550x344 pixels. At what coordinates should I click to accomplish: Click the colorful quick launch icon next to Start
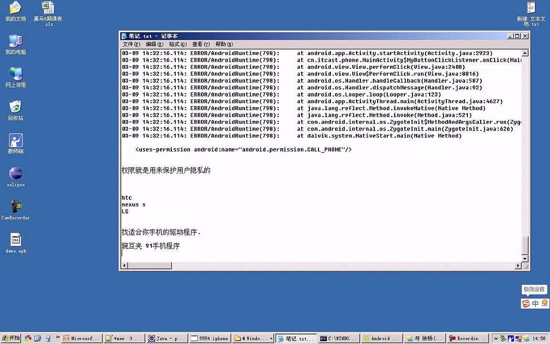click(27, 338)
